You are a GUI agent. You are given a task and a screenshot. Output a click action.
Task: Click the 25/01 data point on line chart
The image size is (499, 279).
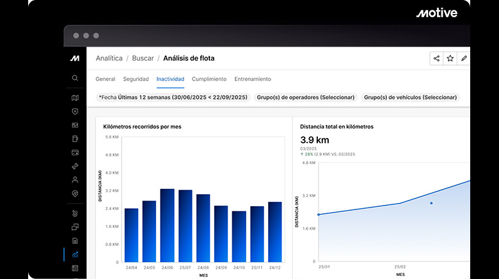point(319,215)
